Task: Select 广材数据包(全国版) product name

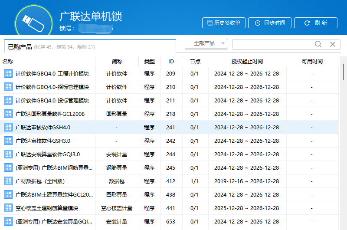Action: coord(40,181)
